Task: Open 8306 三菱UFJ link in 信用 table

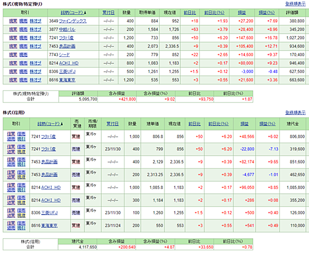Action: tap(49, 213)
